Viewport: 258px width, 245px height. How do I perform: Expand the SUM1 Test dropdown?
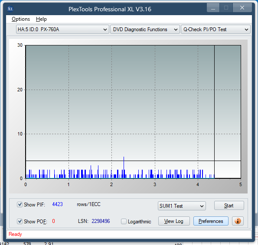pyautogui.click(x=182, y=206)
